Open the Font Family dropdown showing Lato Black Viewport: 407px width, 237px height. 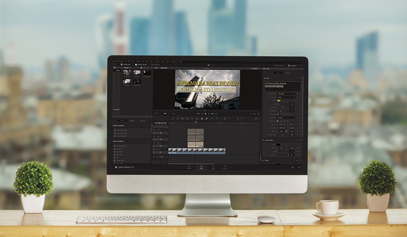pyautogui.click(x=287, y=94)
